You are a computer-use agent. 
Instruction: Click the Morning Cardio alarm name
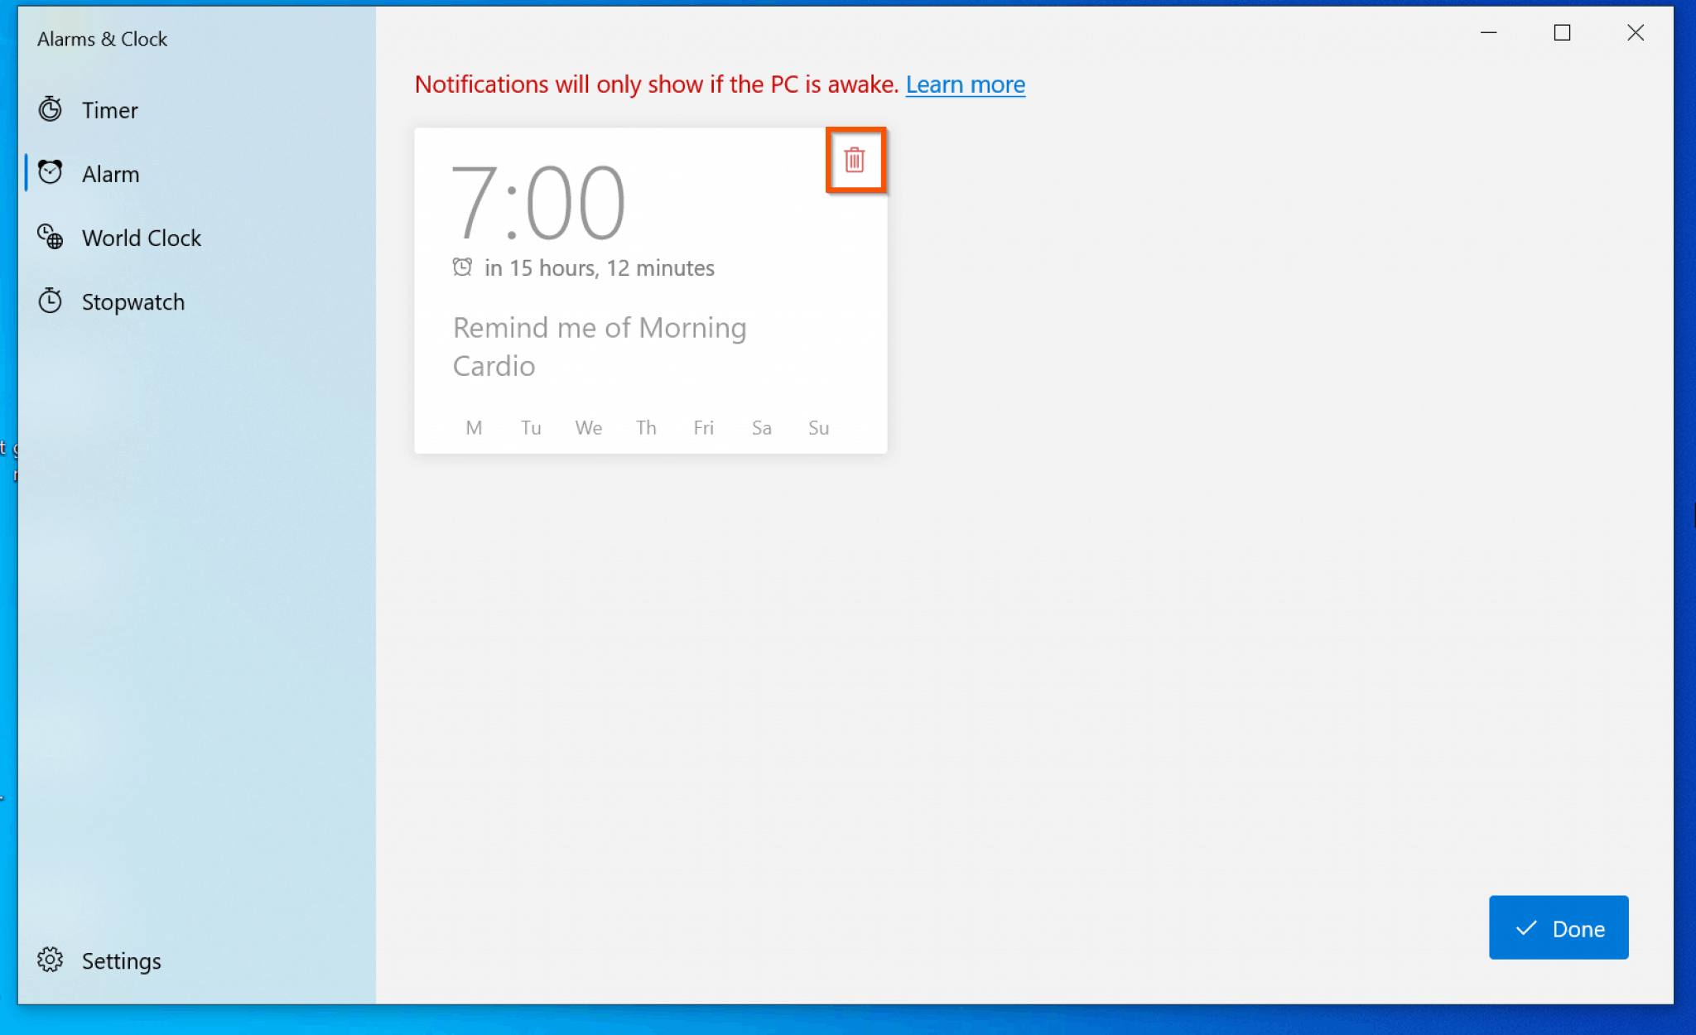(x=600, y=346)
